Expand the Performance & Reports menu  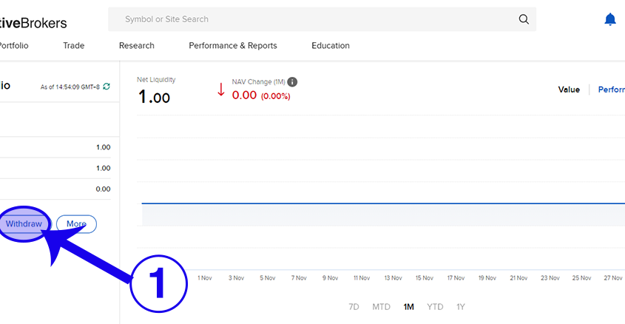(233, 46)
